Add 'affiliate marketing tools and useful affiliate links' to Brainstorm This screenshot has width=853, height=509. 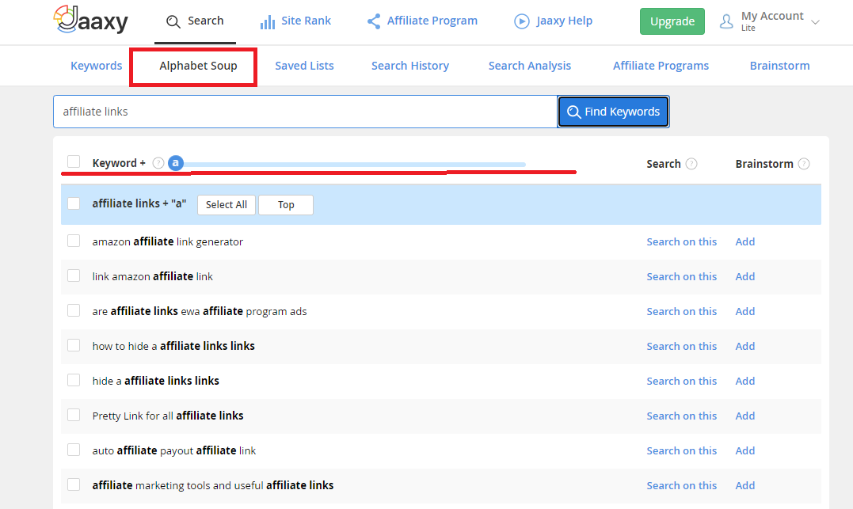(x=744, y=485)
